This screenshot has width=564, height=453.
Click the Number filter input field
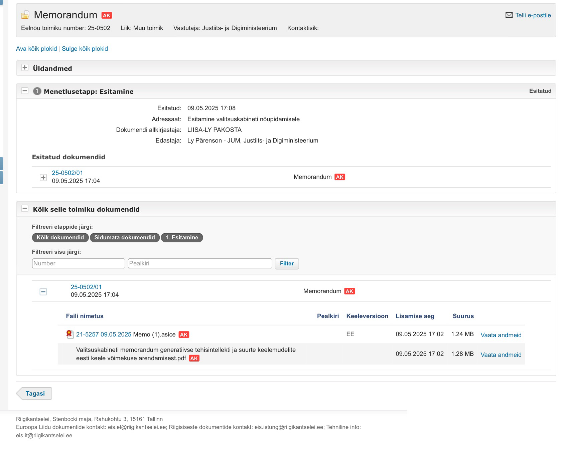[78, 263]
